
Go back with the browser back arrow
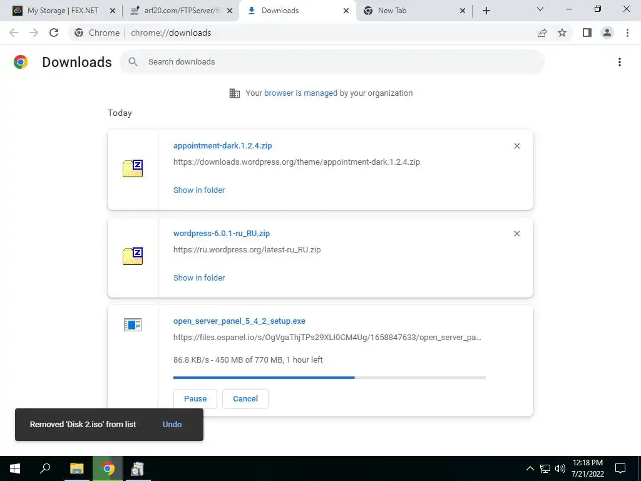pyautogui.click(x=14, y=33)
